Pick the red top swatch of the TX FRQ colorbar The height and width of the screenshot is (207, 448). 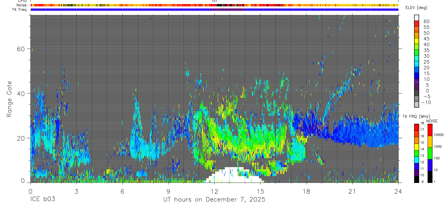[417, 127]
